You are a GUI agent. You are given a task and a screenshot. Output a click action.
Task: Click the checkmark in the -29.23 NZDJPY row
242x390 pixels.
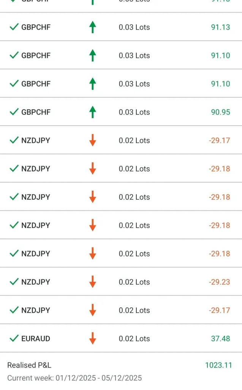(14, 282)
